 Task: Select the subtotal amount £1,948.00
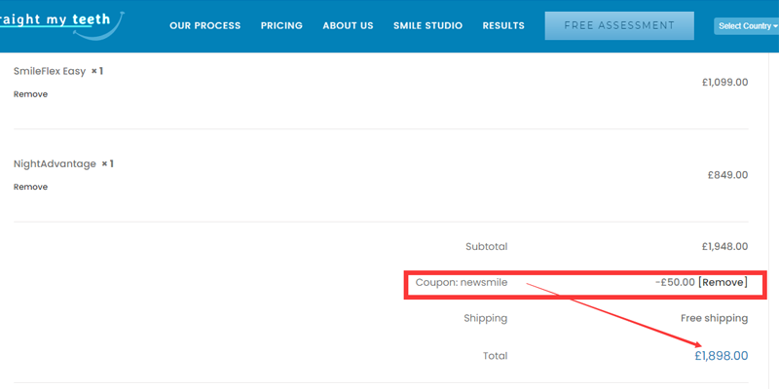724,247
